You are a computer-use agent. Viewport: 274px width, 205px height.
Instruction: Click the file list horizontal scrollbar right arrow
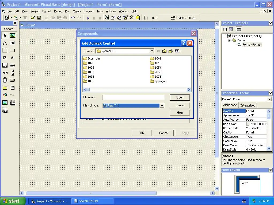[189, 90]
